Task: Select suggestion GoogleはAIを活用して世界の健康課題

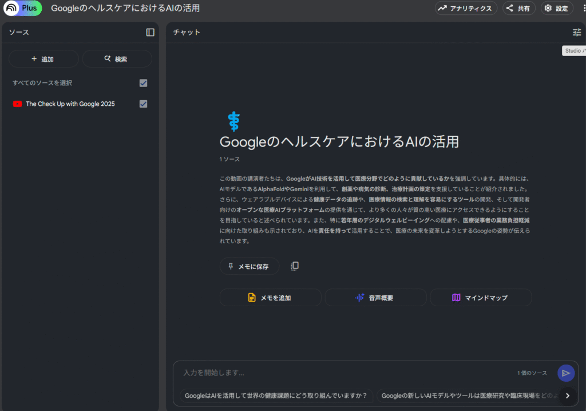Action: pos(276,396)
